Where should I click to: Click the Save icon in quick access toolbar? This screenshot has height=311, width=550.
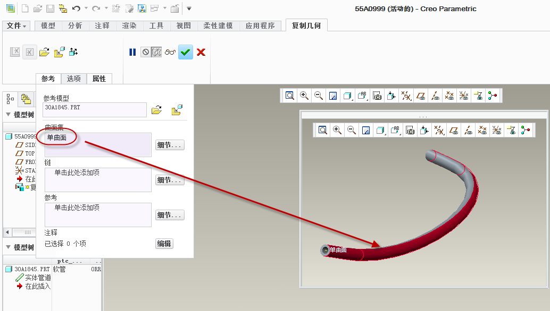click(50, 8)
